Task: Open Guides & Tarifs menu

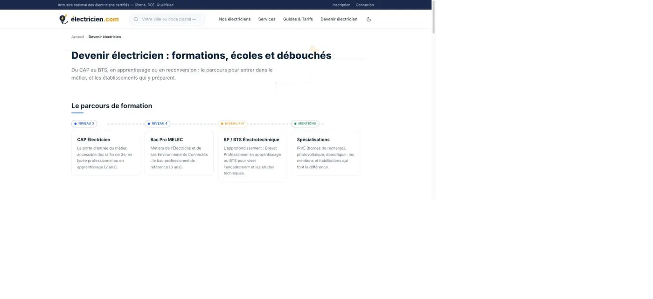Action: (298, 19)
